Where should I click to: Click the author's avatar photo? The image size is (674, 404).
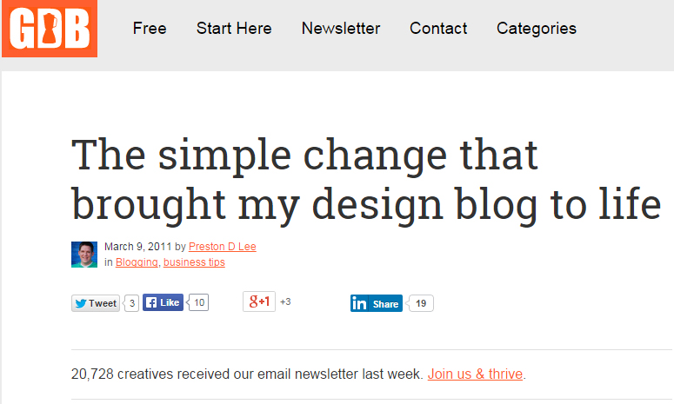click(84, 255)
